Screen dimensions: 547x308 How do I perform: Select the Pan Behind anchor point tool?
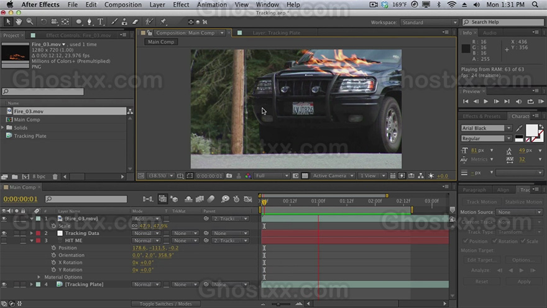coord(65,22)
